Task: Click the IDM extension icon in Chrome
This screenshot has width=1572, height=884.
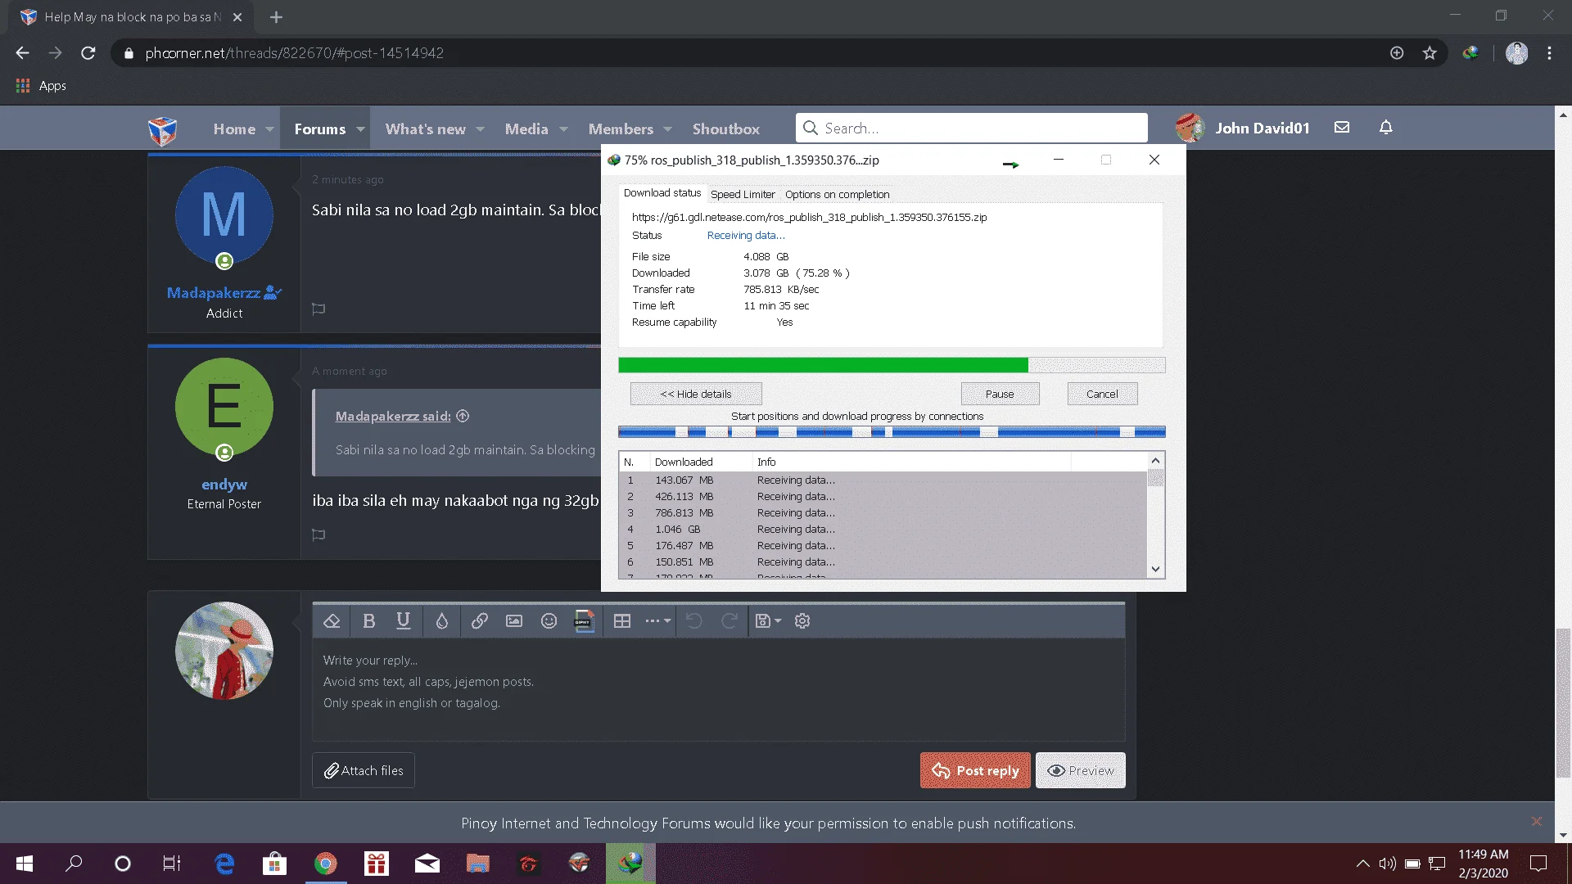Action: tap(1470, 53)
